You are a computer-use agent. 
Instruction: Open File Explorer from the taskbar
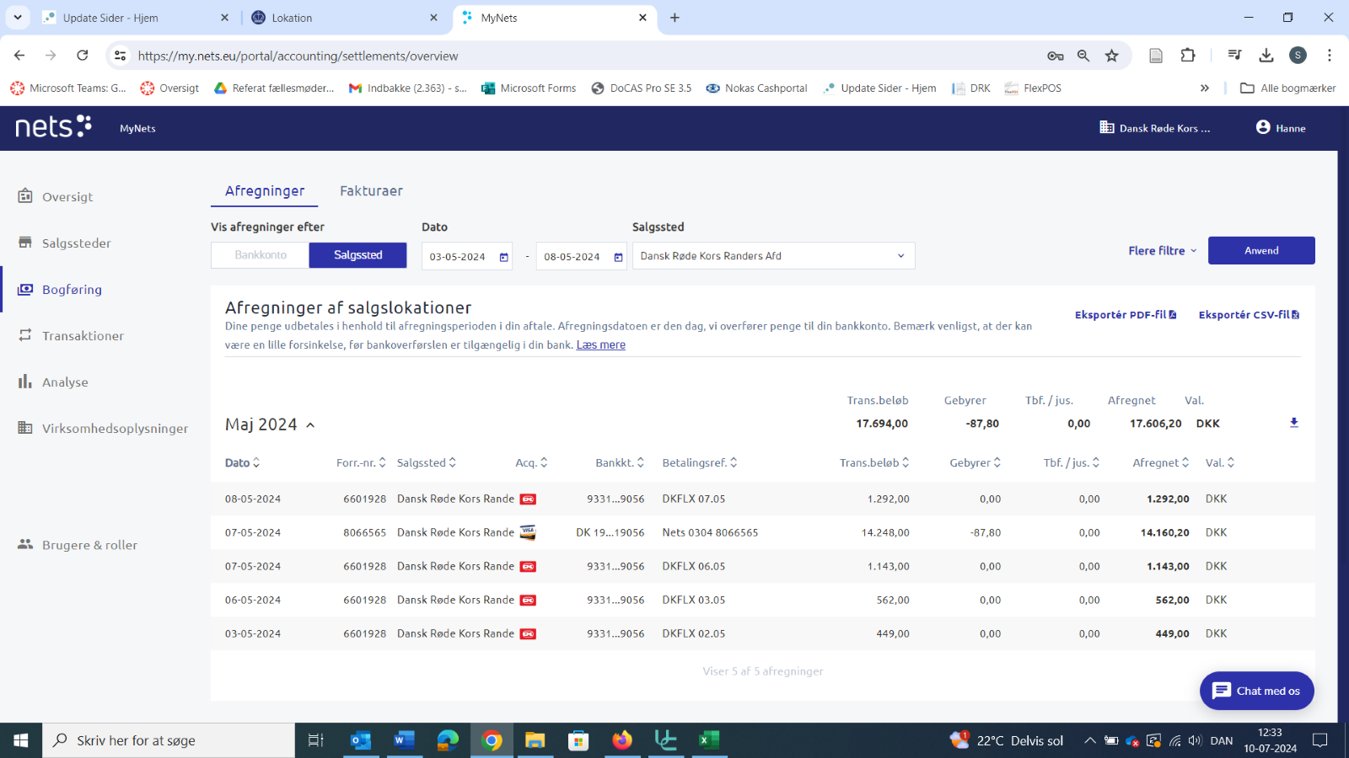click(x=535, y=740)
